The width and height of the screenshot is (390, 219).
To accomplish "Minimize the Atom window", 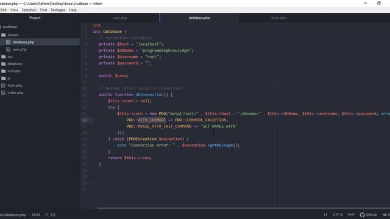I will (x=366, y=3).
